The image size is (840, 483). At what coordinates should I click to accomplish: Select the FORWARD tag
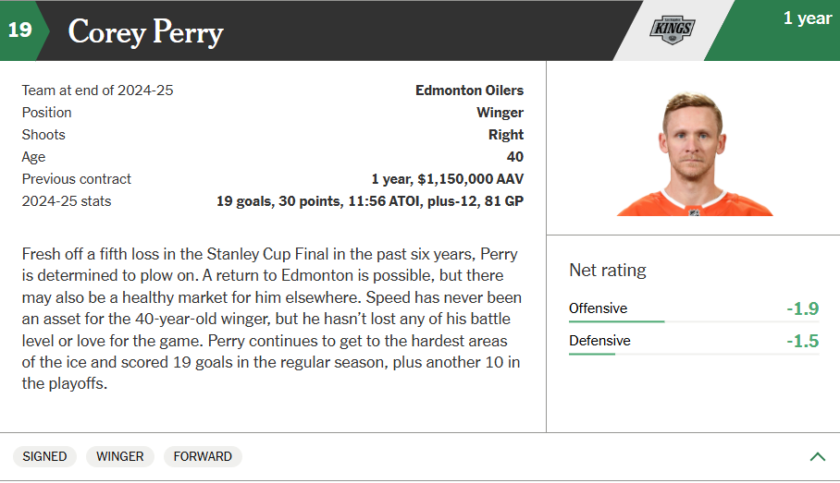tap(203, 456)
